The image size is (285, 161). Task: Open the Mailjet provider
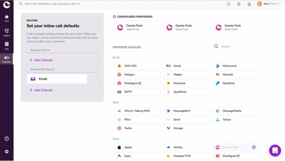(186, 75)
